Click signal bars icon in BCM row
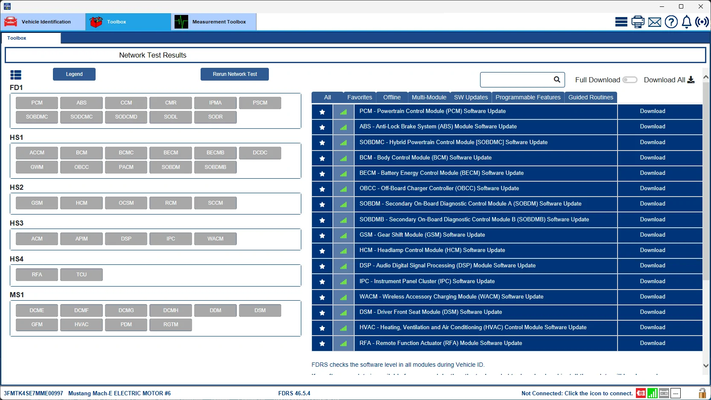 [343, 158]
